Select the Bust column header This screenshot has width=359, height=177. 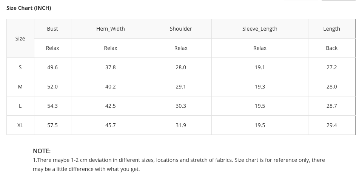[x=52, y=29]
